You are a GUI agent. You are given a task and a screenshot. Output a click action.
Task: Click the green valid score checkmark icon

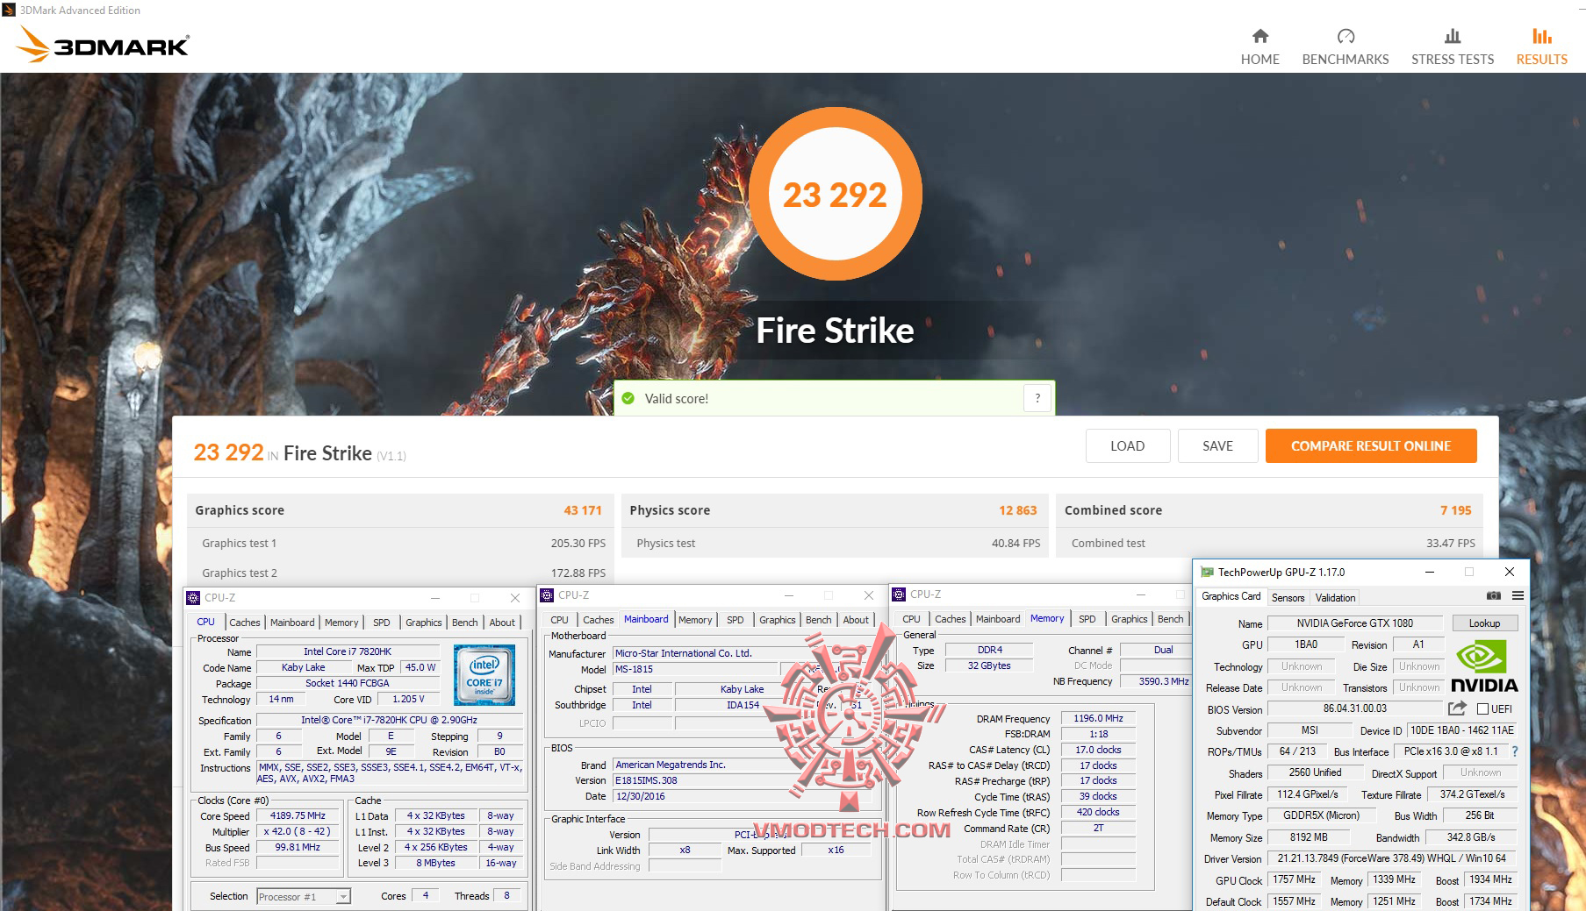point(628,398)
